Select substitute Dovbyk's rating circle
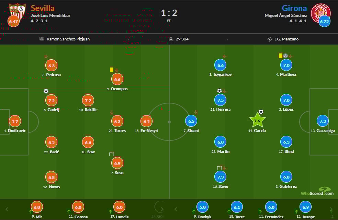 pyautogui.click(x=202, y=207)
